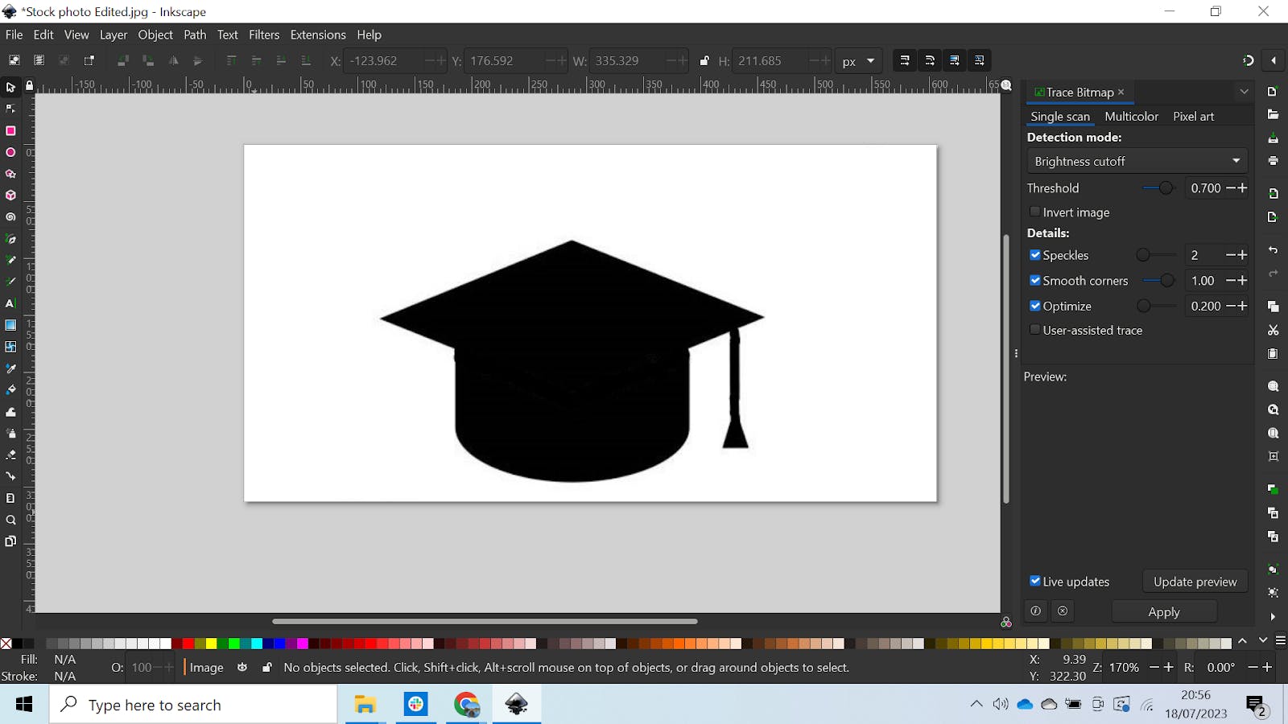The image size is (1288, 724).
Task: Toggle the width-height ratio lock
Action: pos(704,61)
